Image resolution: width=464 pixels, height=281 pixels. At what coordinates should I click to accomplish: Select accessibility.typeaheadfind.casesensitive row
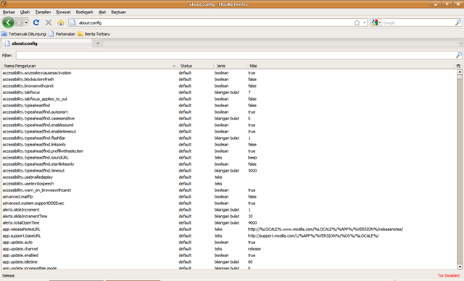pos(229,118)
